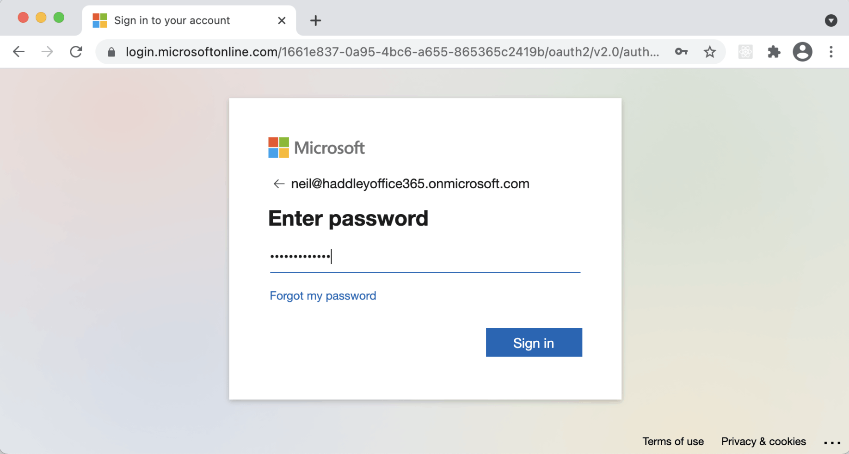Select the "Sign in to your account" tab

172,20
